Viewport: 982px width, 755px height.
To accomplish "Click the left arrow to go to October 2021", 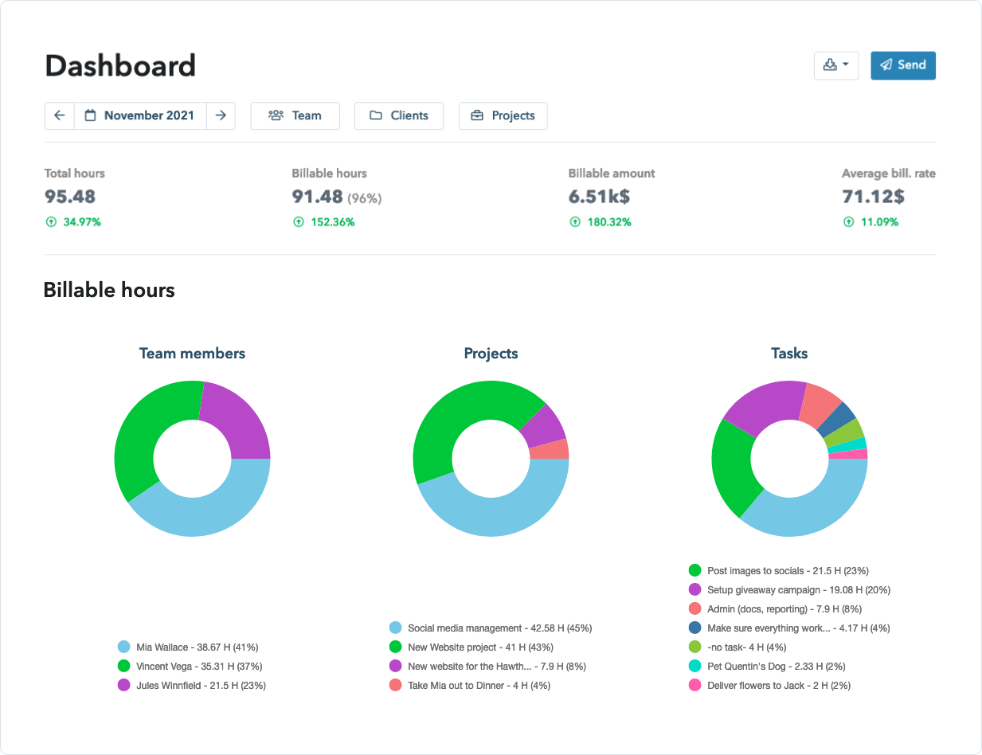I will coord(59,115).
